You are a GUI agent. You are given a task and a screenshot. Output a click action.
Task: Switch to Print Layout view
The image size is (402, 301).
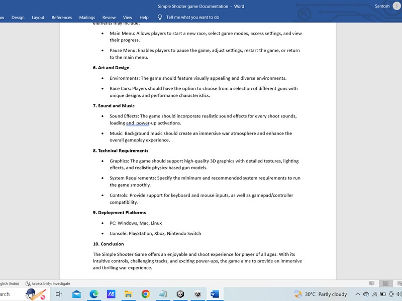click(385, 283)
